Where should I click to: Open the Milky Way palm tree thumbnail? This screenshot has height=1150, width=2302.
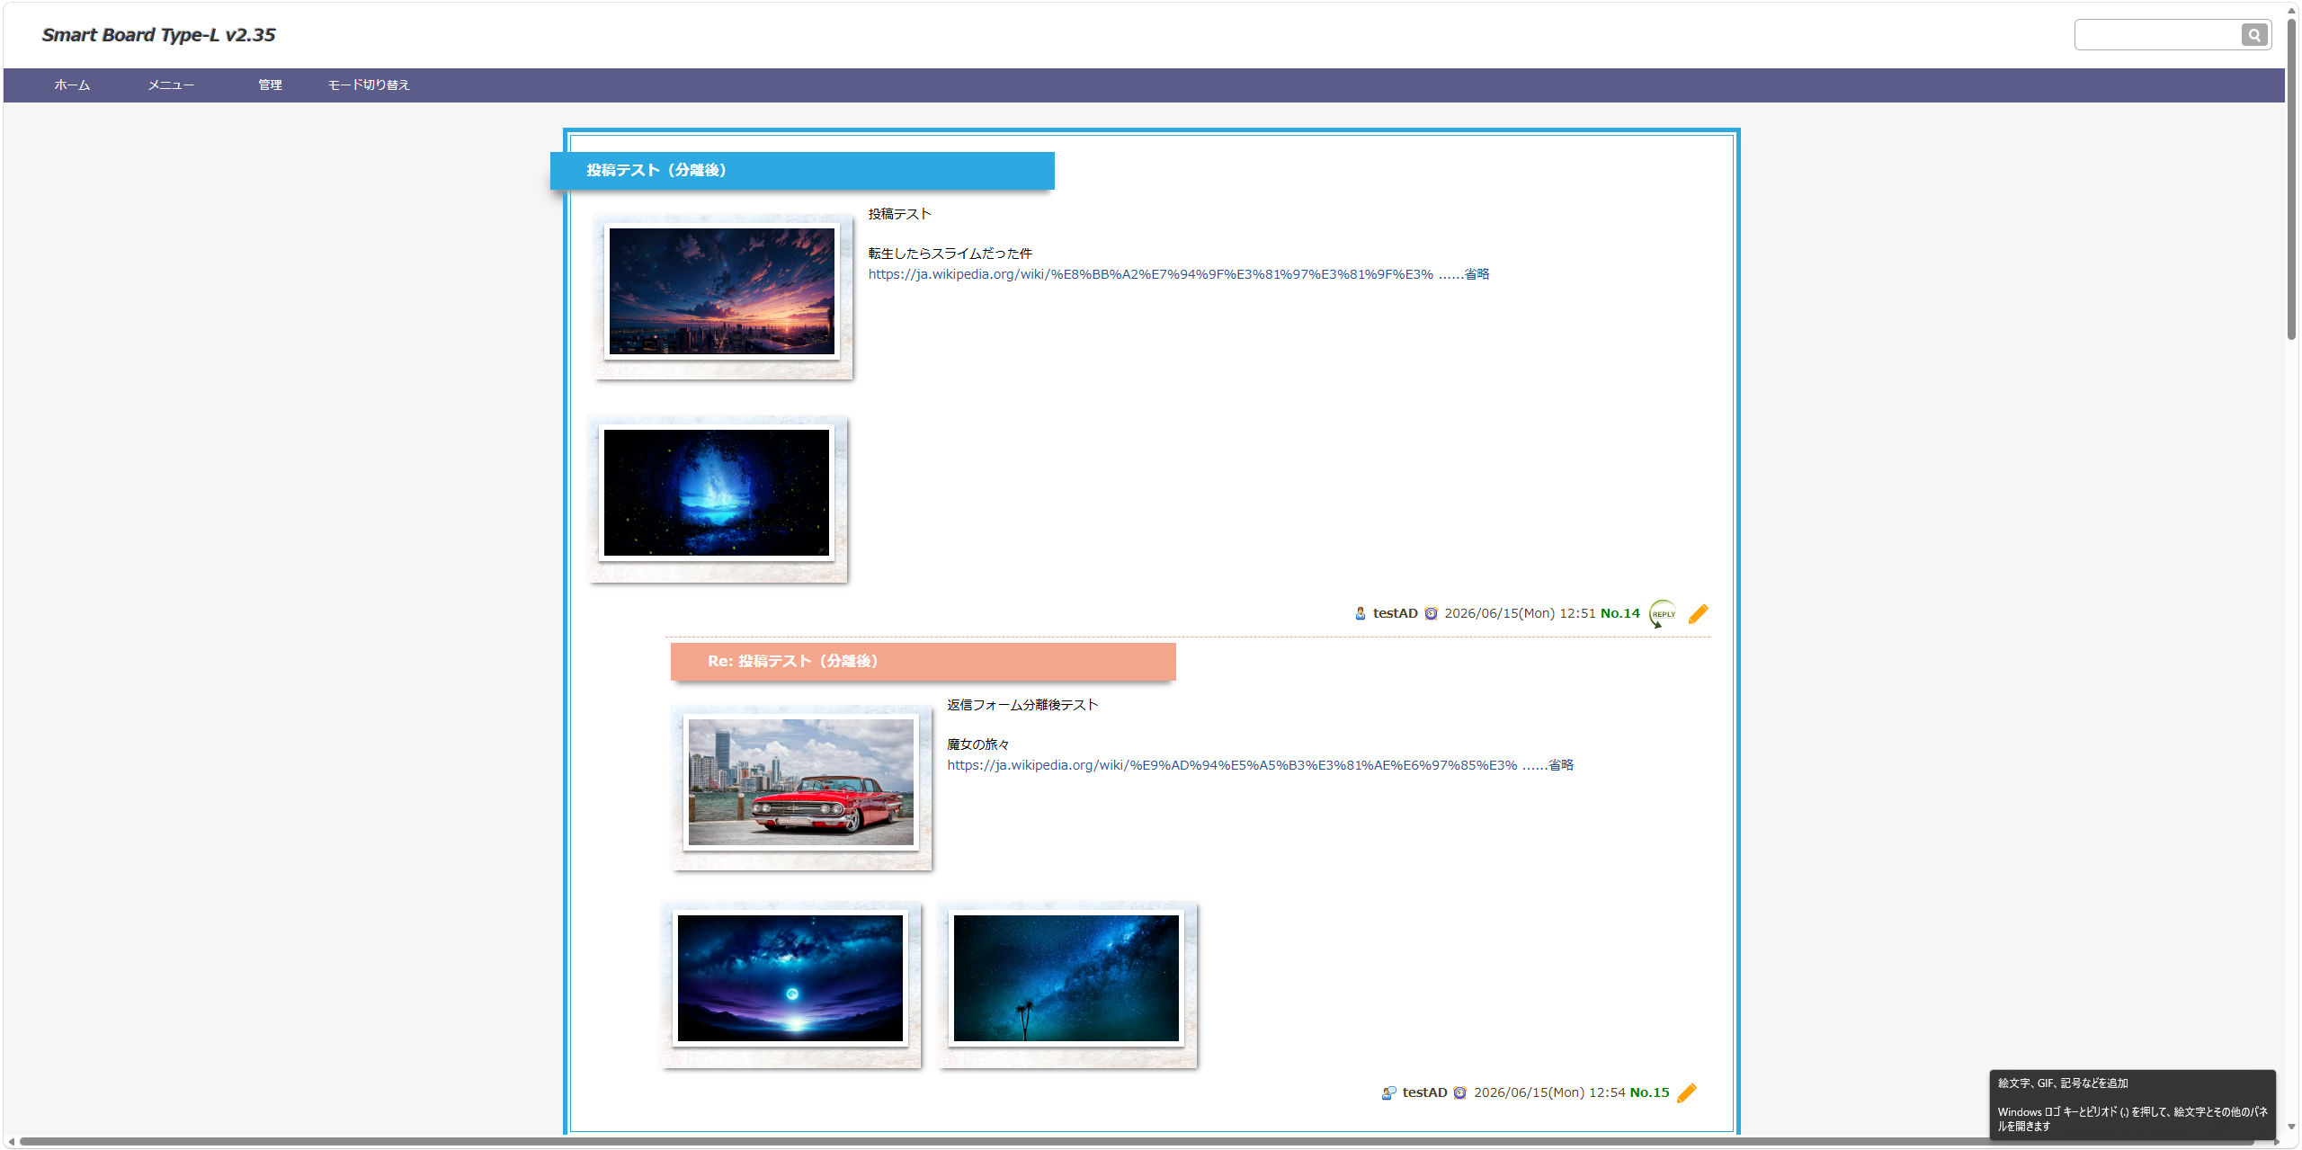coord(1066,978)
